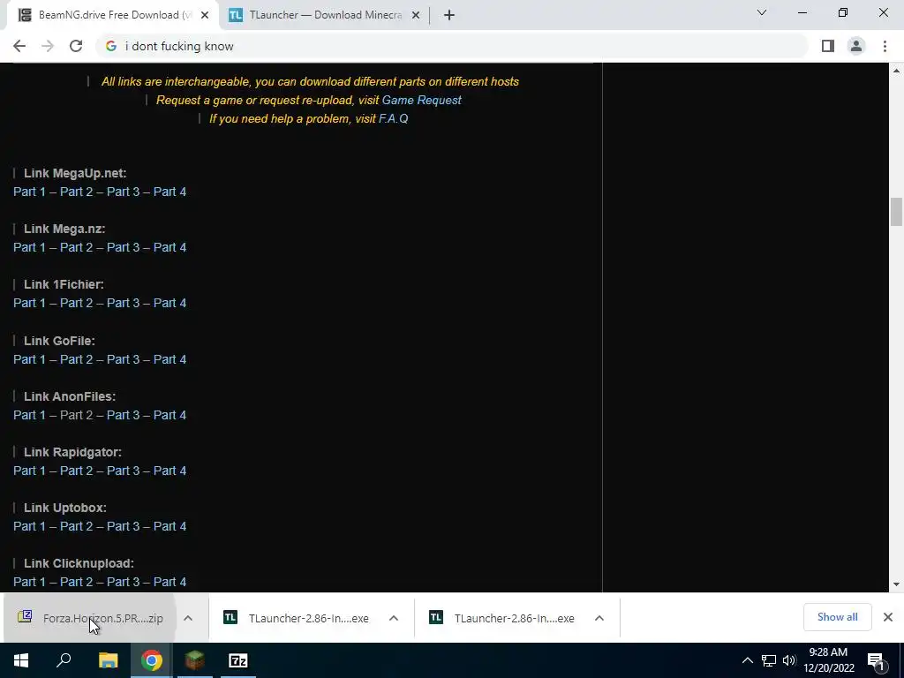Open the Chrome profile avatar
The image size is (904, 678).
[x=856, y=46]
